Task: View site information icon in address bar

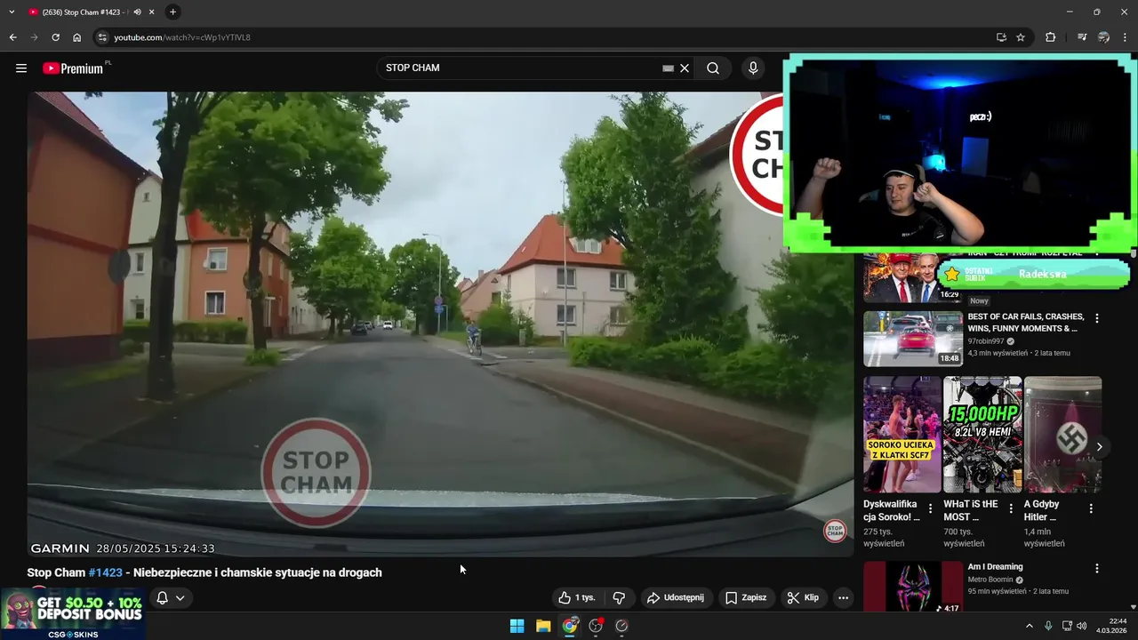Action: click(102, 37)
